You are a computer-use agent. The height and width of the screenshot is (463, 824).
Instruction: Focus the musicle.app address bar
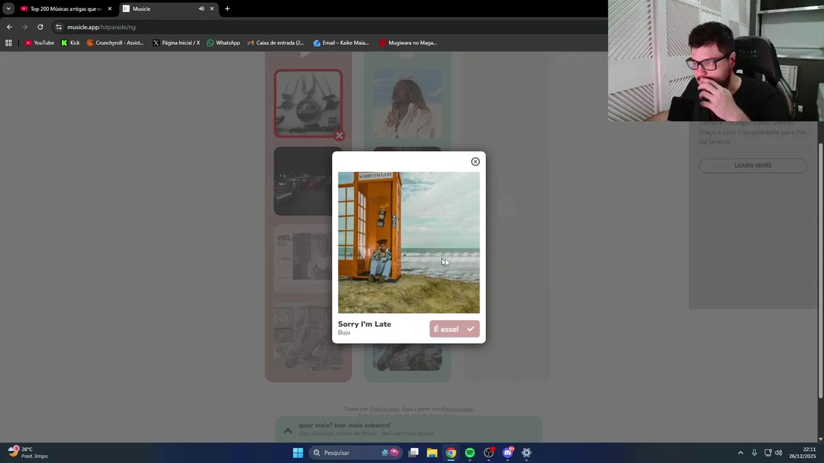click(x=328, y=27)
